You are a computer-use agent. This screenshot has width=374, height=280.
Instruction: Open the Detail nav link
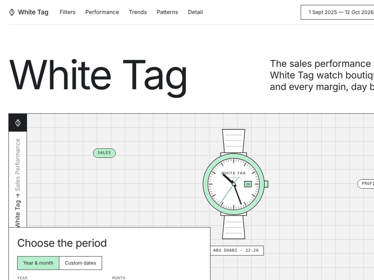coord(195,12)
